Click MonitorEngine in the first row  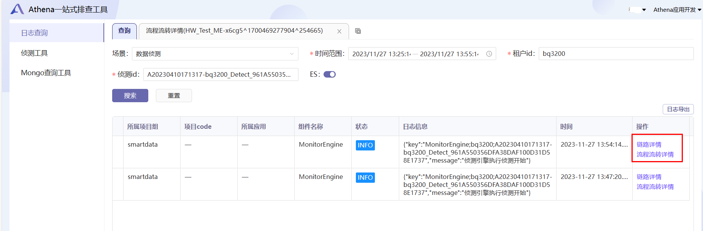tap(321, 144)
